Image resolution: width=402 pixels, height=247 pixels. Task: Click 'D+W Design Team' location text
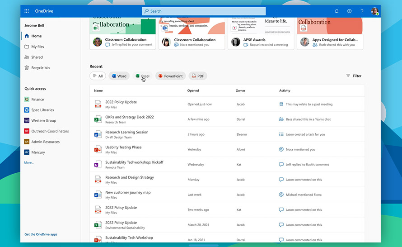pyautogui.click(x=118, y=138)
